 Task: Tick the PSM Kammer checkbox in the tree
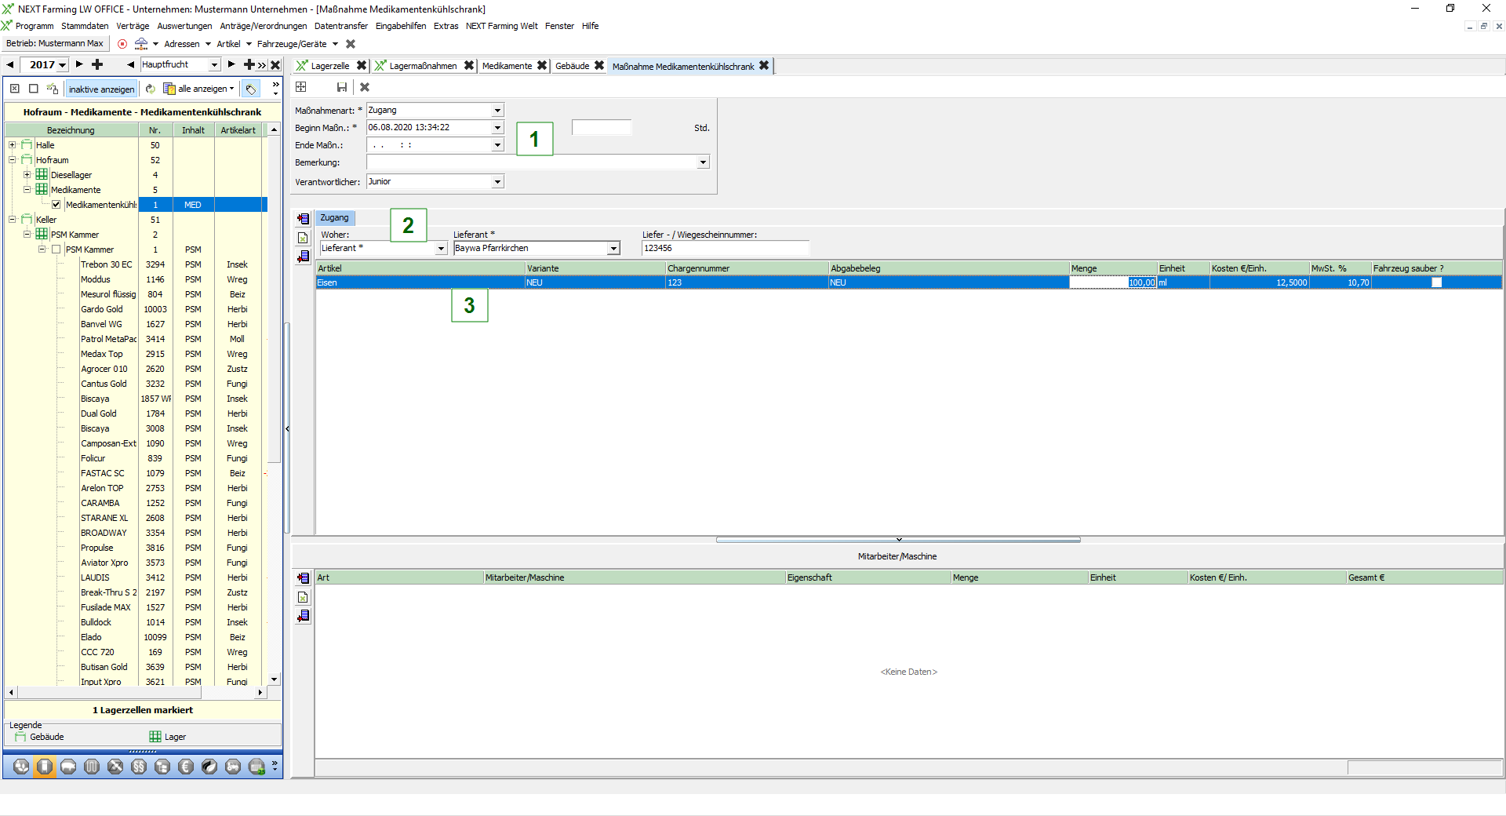click(x=56, y=250)
